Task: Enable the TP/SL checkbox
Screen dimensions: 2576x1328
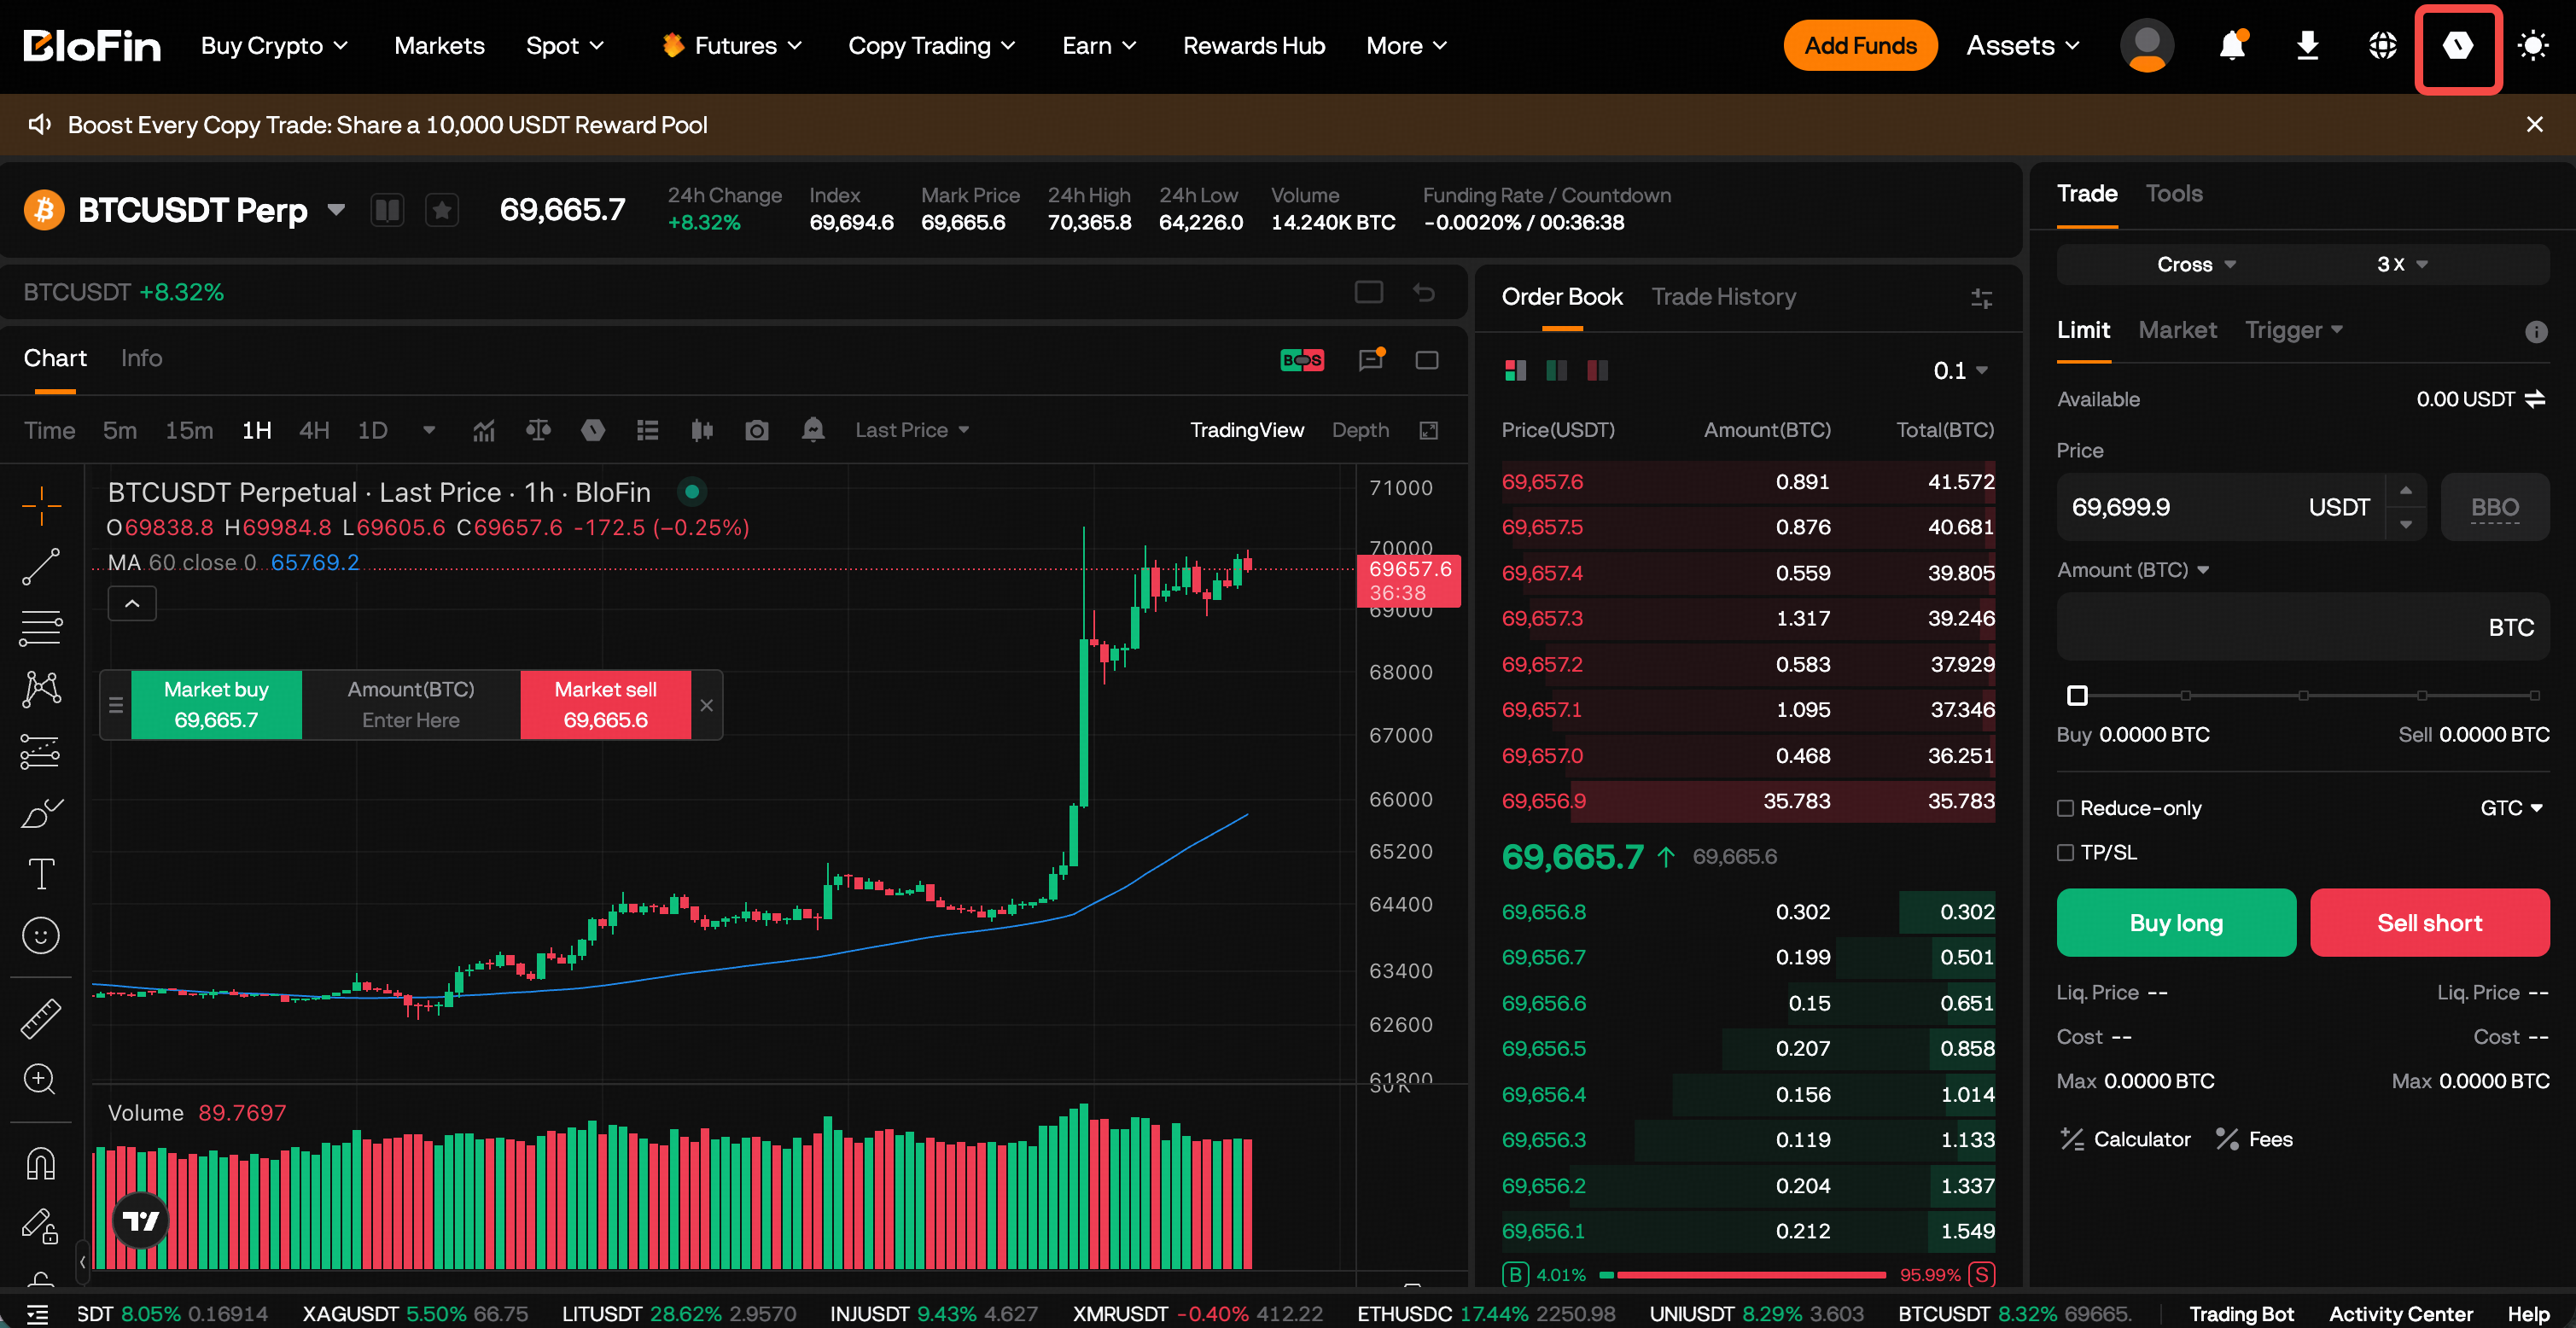Action: pyautogui.click(x=2065, y=852)
